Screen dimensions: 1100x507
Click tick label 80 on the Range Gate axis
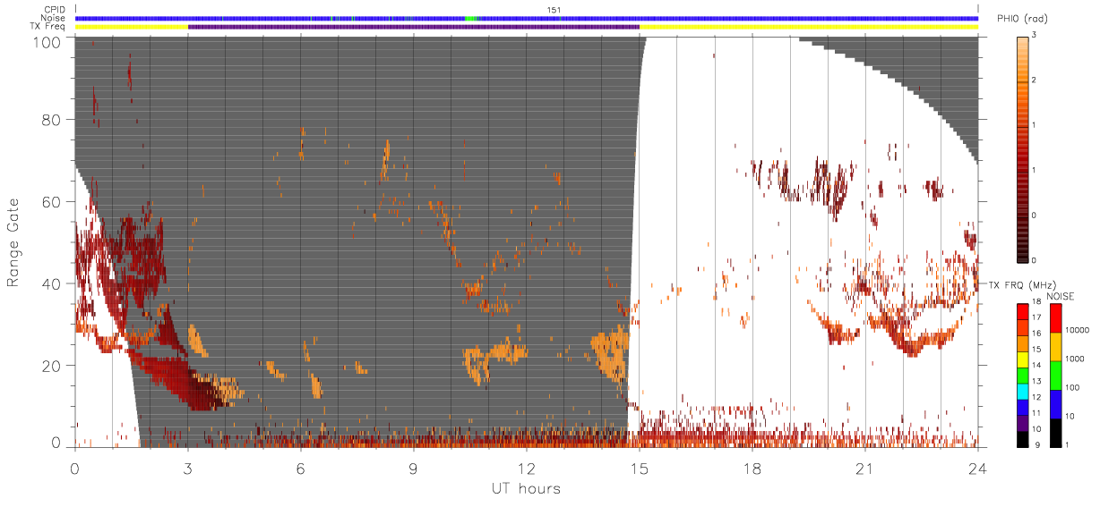[x=54, y=119]
